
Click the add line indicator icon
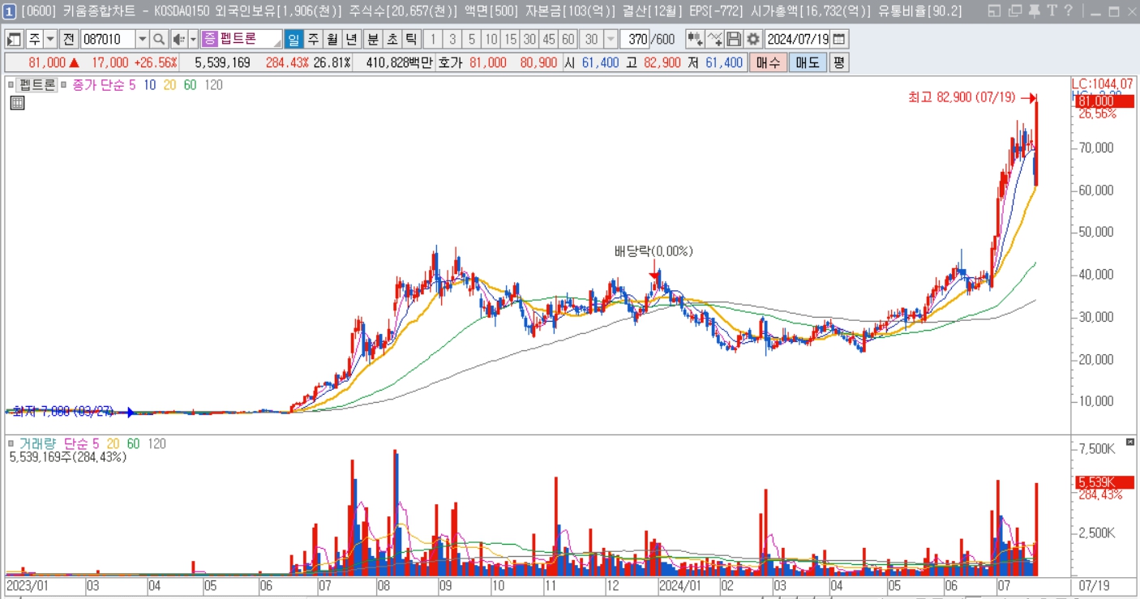tap(714, 39)
